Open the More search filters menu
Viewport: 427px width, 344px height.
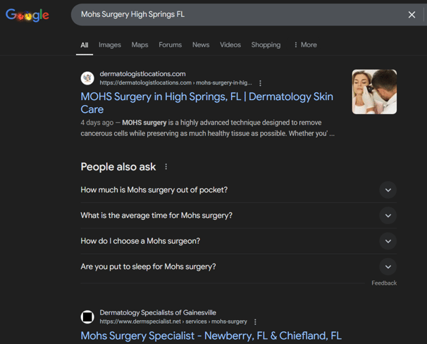tap(305, 44)
